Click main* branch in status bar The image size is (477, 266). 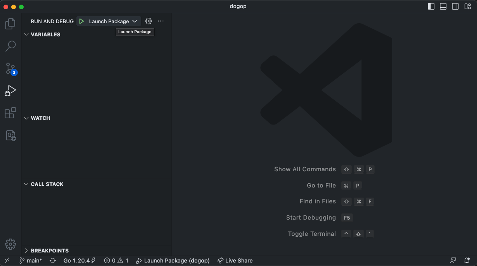[x=31, y=261]
